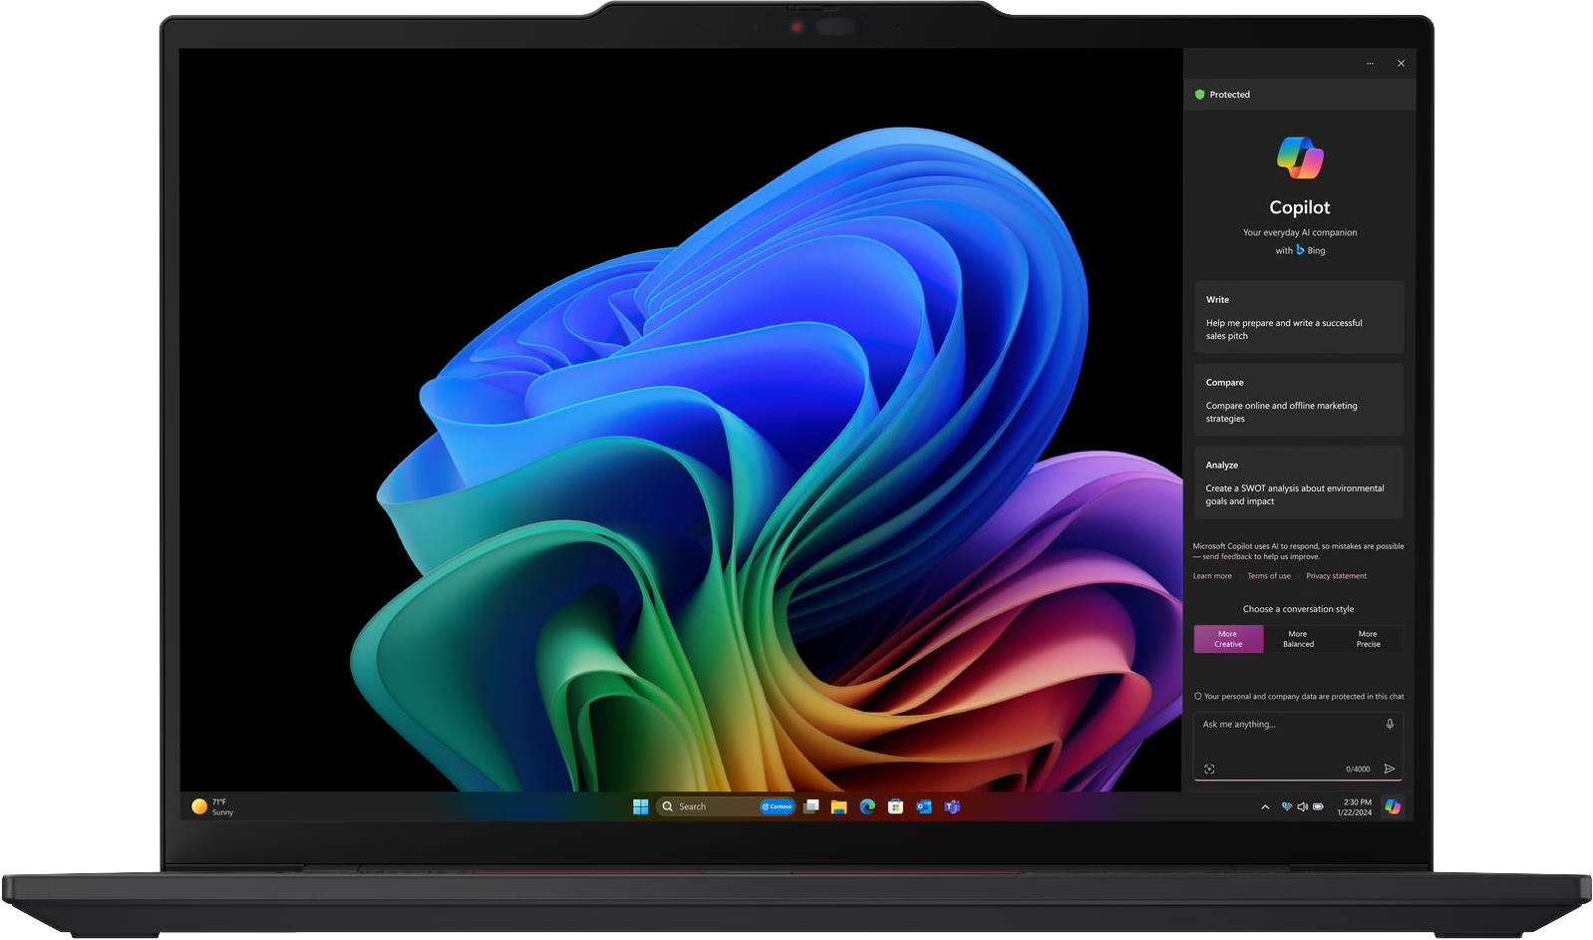This screenshot has height=940, width=1593.
Task: Launch Microsoft Edge from the taskbar
Action: click(867, 806)
